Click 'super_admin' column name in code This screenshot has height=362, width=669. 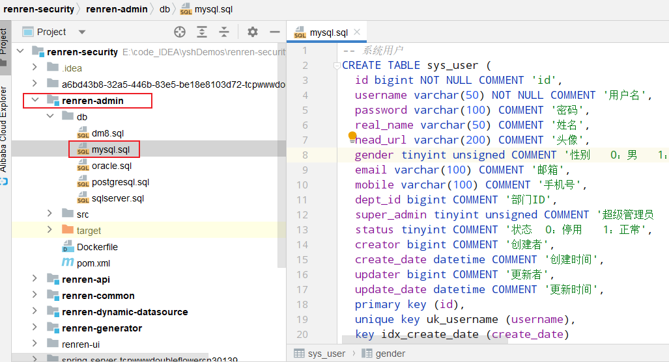pyautogui.click(x=391, y=214)
